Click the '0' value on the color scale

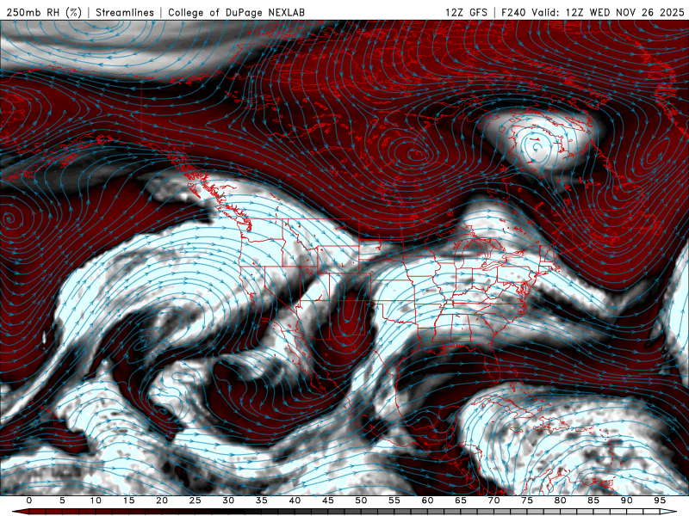[29, 501]
